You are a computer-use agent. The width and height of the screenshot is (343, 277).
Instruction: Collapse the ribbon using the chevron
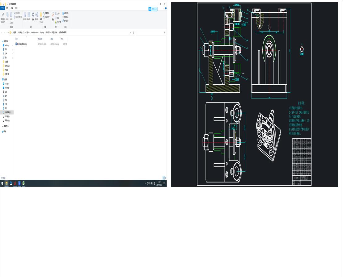coord(164,8)
